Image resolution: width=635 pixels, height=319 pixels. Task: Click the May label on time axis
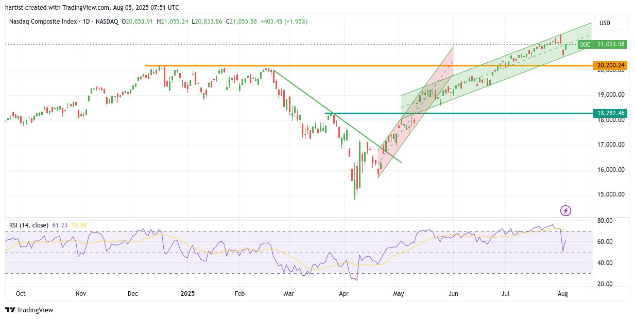(398, 293)
